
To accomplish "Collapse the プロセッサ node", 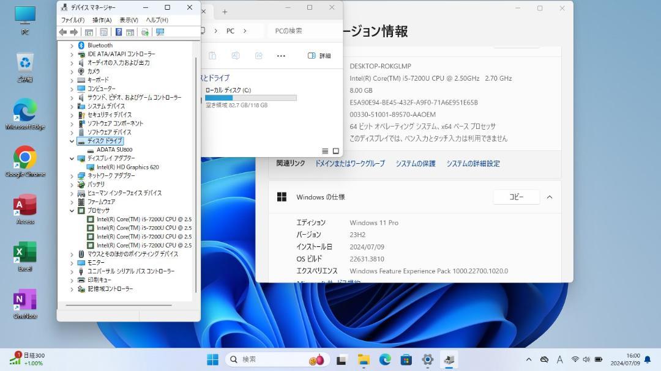I will pyautogui.click(x=72, y=210).
